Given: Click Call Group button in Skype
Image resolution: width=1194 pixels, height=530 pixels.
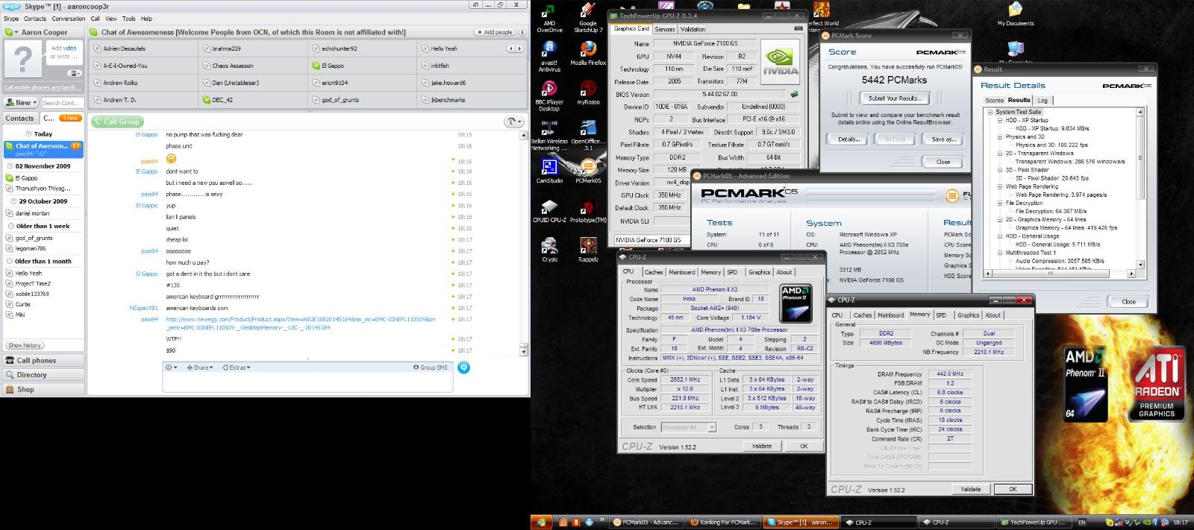Looking at the screenshot, I should [x=117, y=122].
